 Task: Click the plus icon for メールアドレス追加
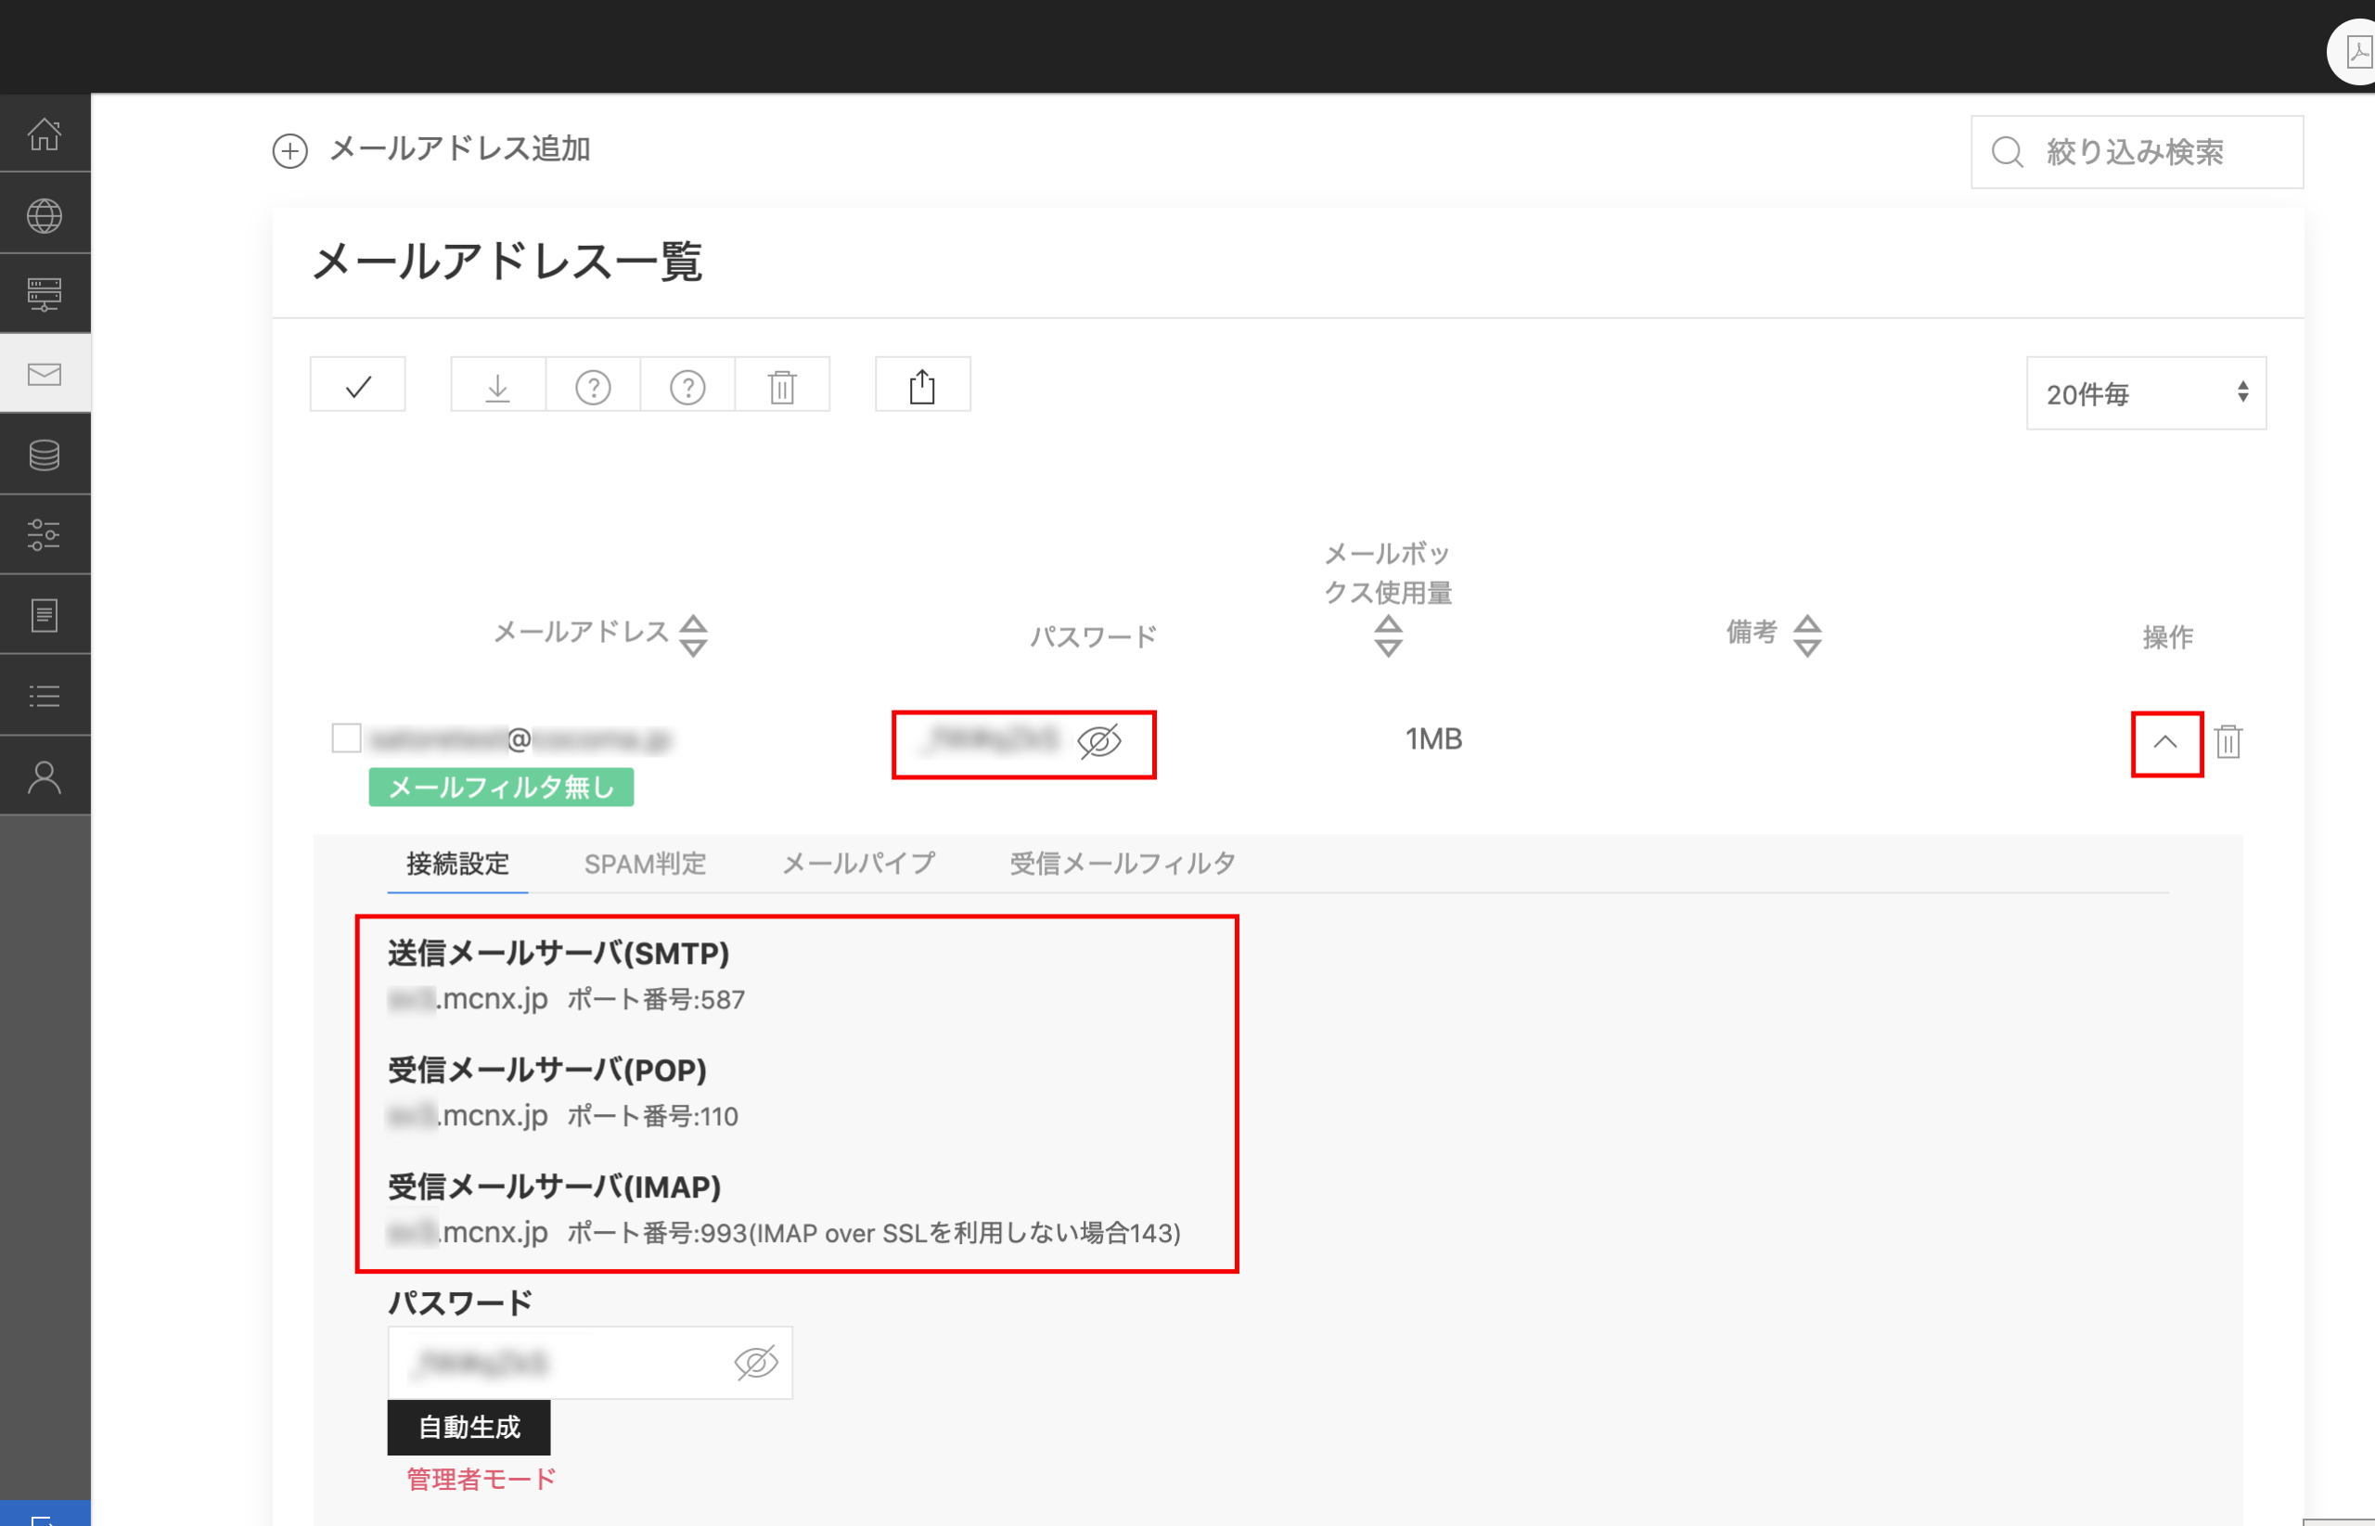(290, 150)
